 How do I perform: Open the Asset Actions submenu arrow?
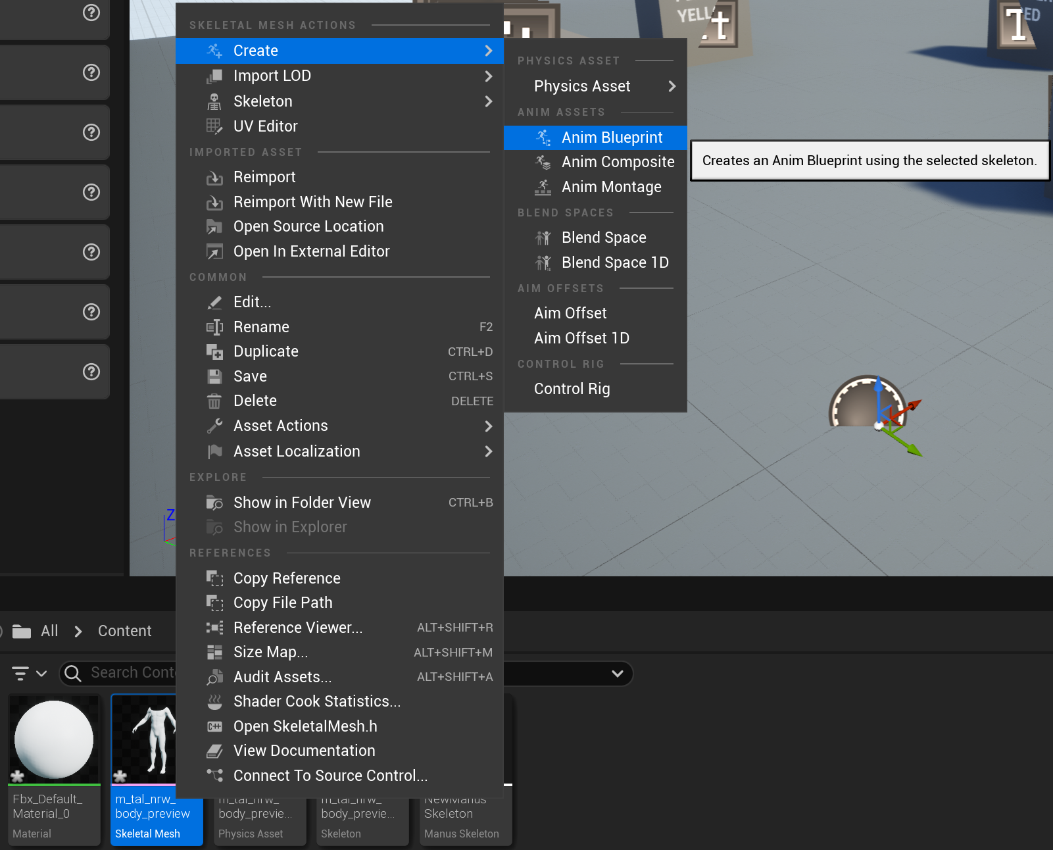[488, 426]
